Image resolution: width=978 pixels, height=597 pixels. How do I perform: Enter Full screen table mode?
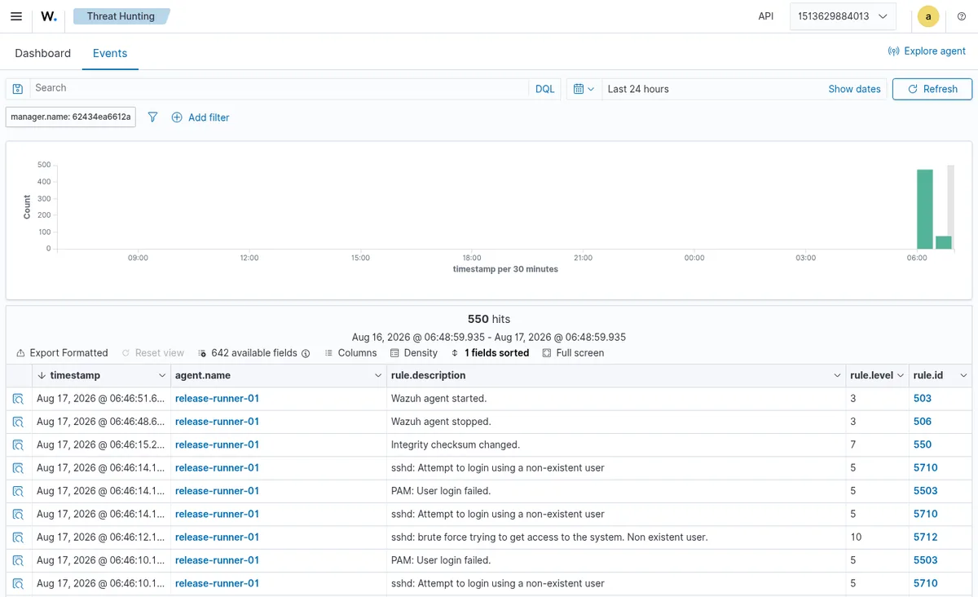pyautogui.click(x=573, y=353)
